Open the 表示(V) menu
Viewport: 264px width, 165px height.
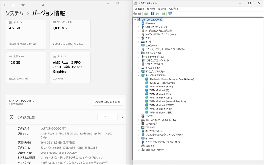[x=162, y=9]
